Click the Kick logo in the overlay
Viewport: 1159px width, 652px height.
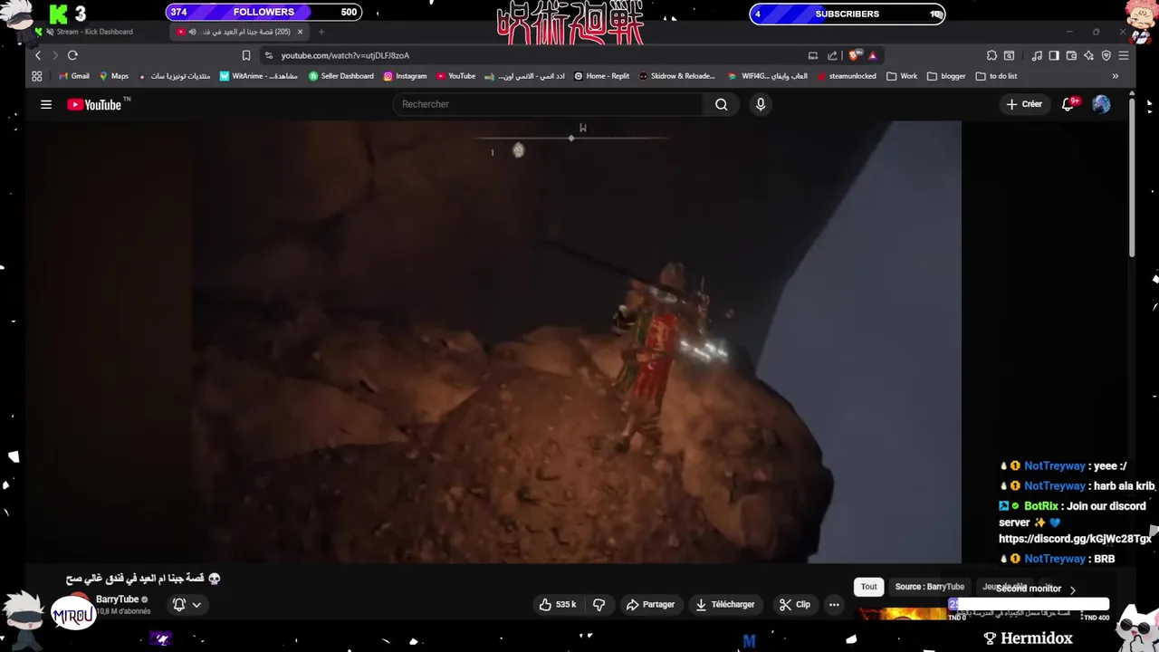(60, 14)
